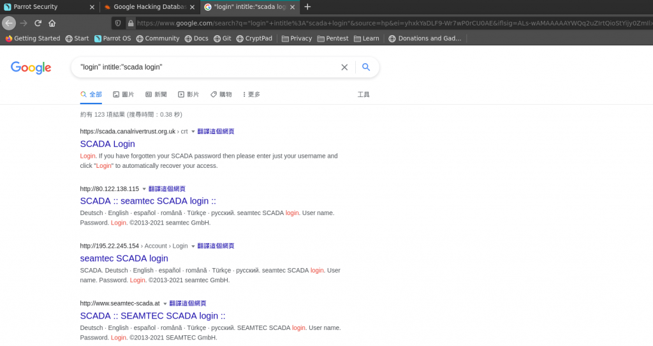Viewport: 653px width, 346px height.
Task: Open the CryptPad bookmark
Action: pos(254,38)
